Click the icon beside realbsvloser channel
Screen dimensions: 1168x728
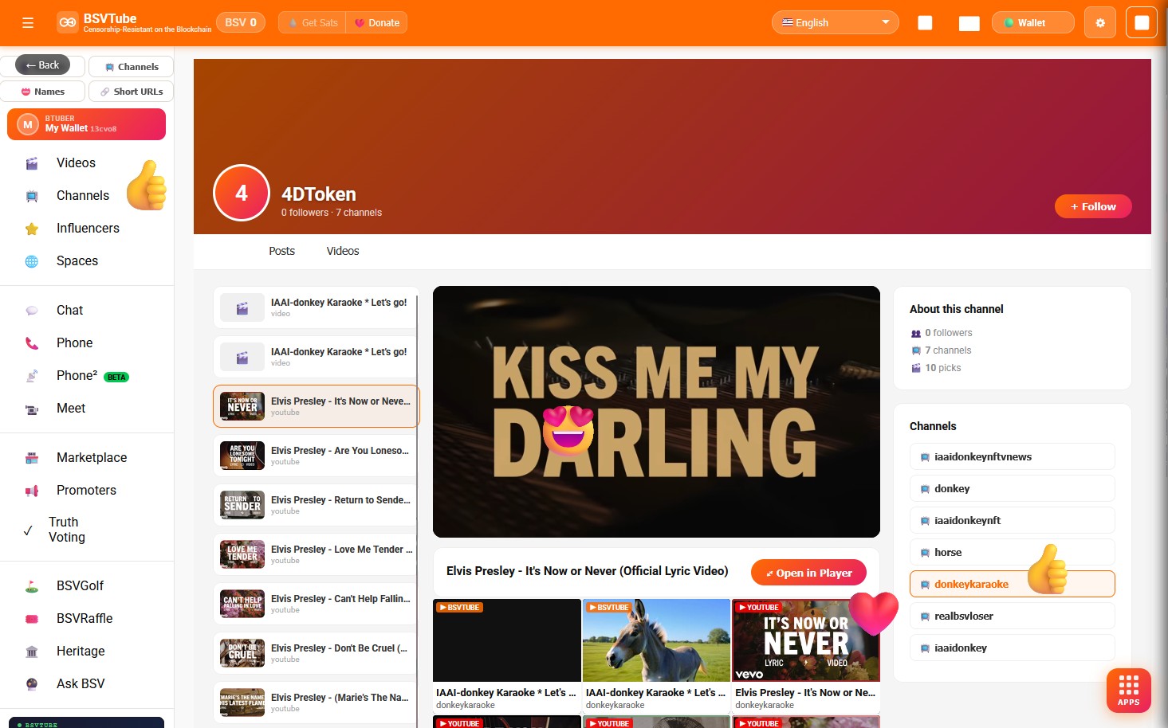pyautogui.click(x=925, y=616)
